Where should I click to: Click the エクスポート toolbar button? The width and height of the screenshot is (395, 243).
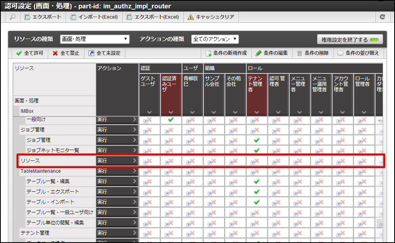(x=43, y=17)
